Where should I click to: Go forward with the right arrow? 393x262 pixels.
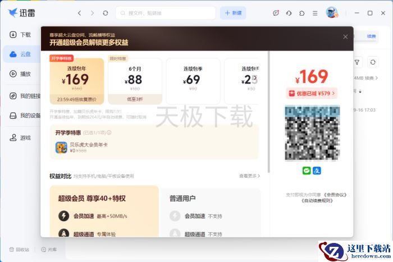(x=92, y=13)
